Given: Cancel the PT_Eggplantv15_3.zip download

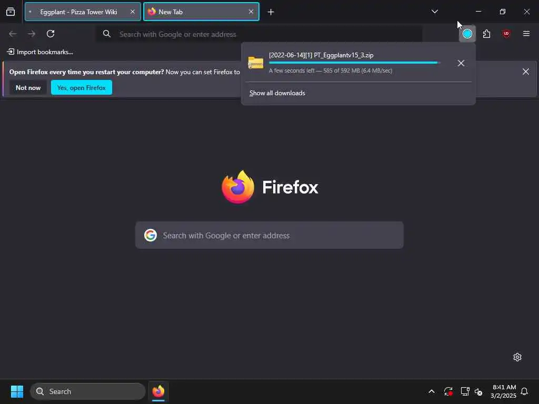Looking at the screenshot, I should tap(461, 63).
